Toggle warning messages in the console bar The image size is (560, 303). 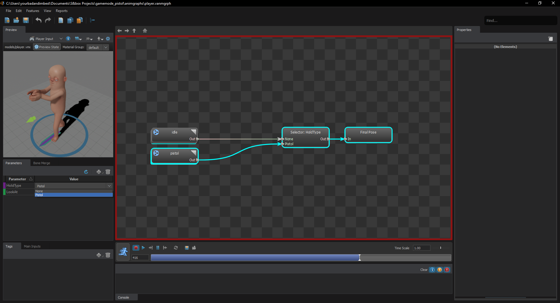440,270
